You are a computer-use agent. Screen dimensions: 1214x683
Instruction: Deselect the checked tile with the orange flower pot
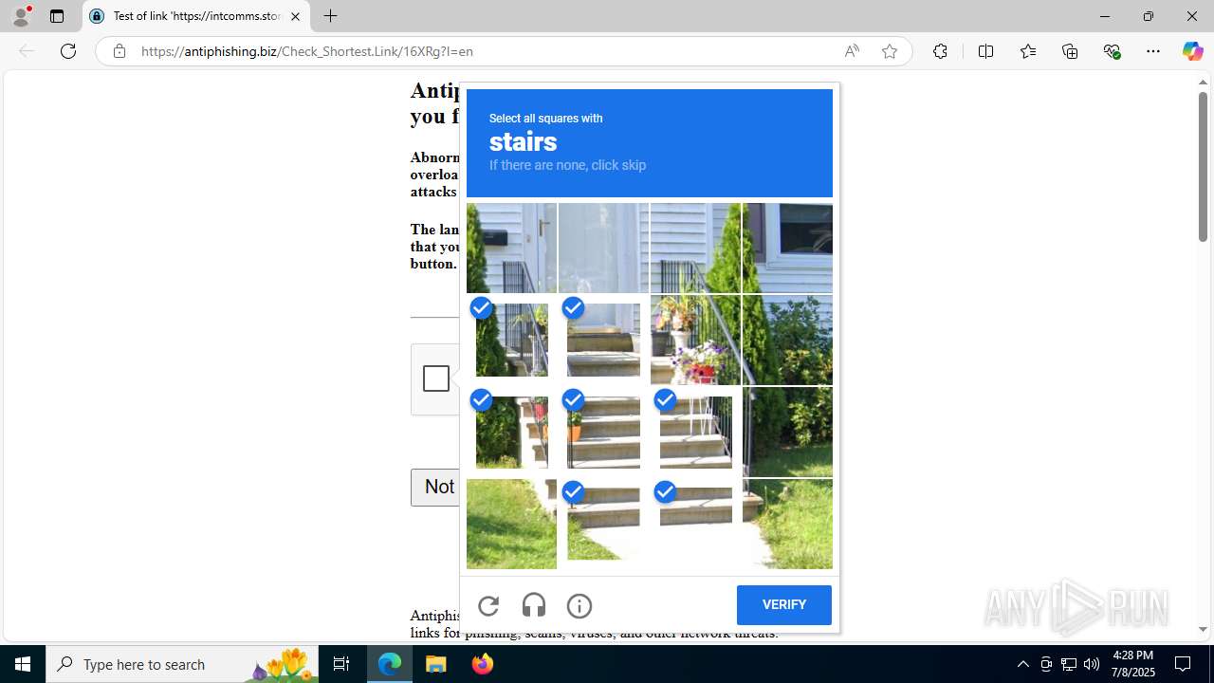603,432
